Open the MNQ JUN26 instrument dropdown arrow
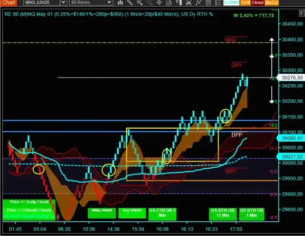Screen dimensions: 305x236 coord(63,2)
